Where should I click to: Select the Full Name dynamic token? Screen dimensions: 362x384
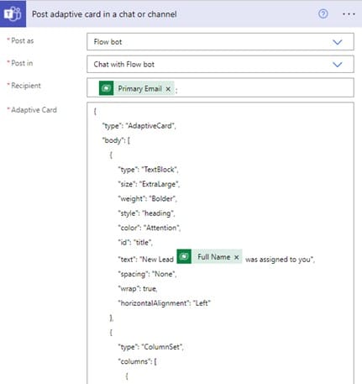click(210, 256)
